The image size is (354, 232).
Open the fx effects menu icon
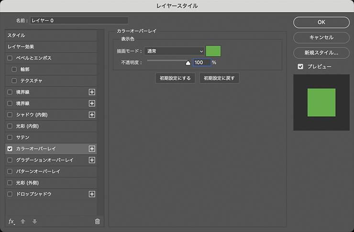pyautogui.click(x=11, y=221)
